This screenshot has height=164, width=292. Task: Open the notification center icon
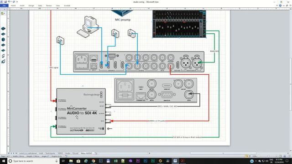click(x=287, y=161)
